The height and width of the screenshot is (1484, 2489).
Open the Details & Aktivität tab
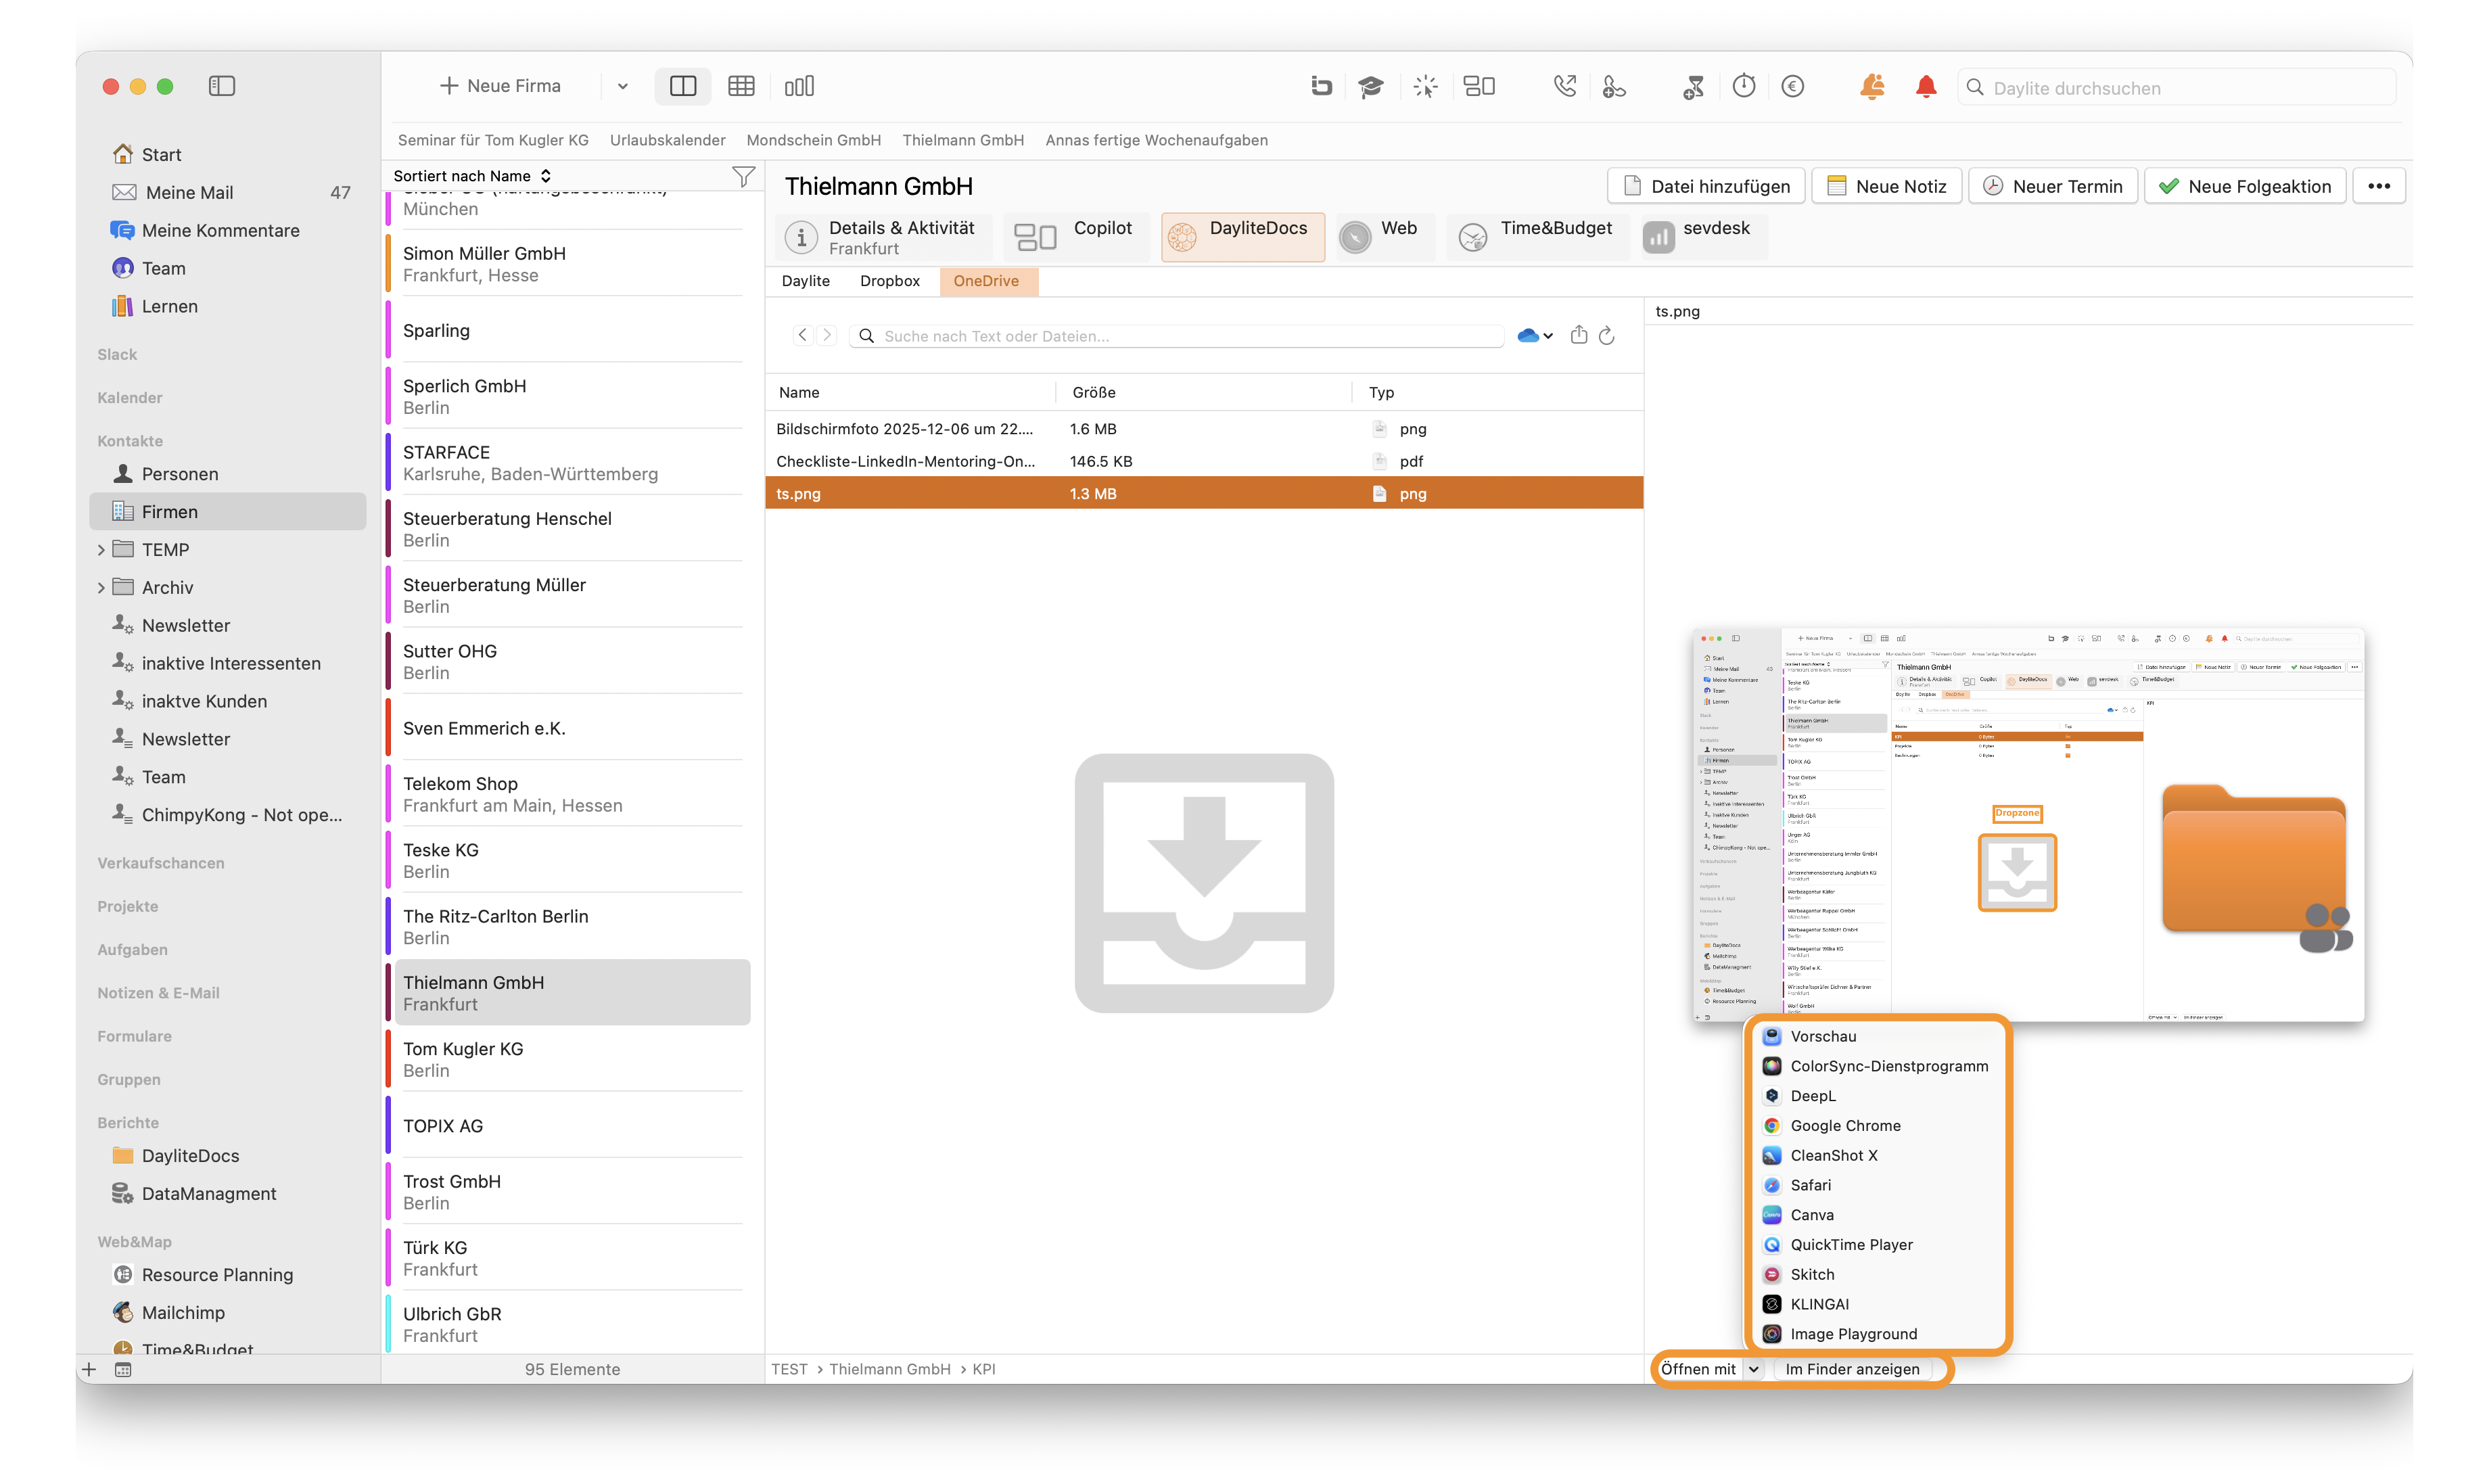click(x=883, y=237)
